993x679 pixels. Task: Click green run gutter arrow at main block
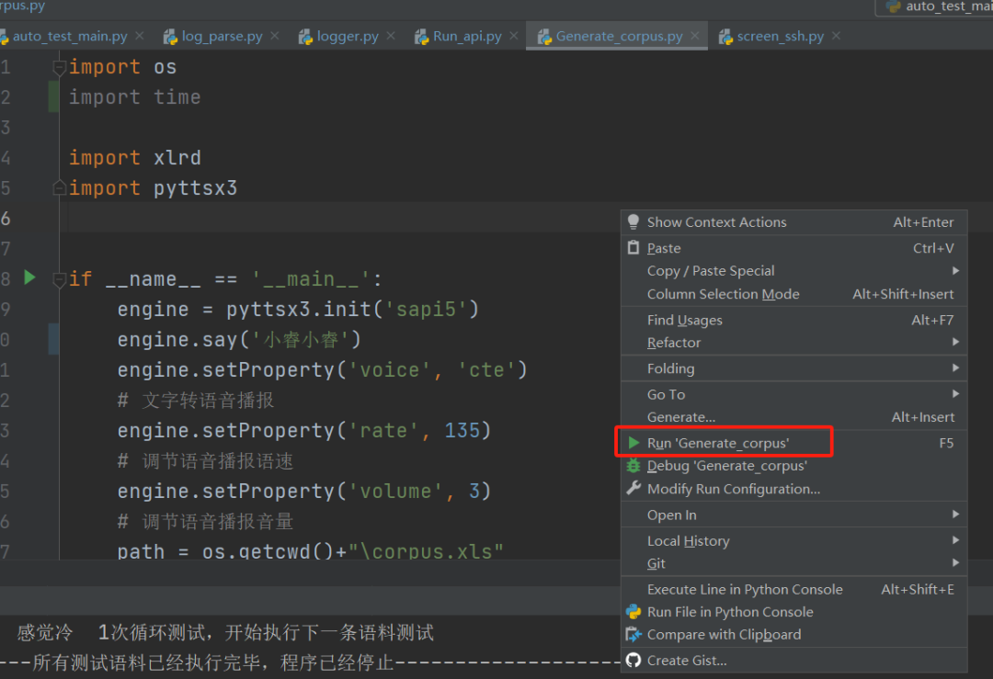pyautogui.click(x=29, y=277)
